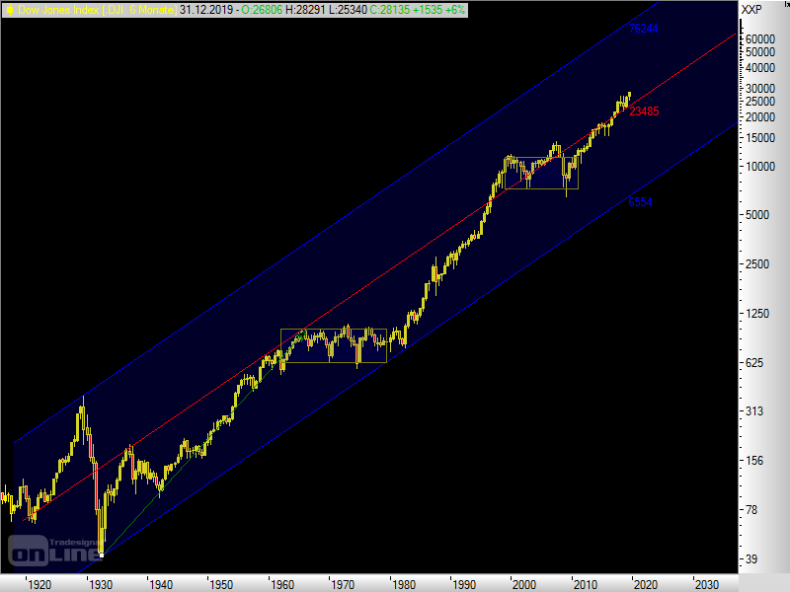
Task: Click the 10000 price axis label
Action: 759,167
